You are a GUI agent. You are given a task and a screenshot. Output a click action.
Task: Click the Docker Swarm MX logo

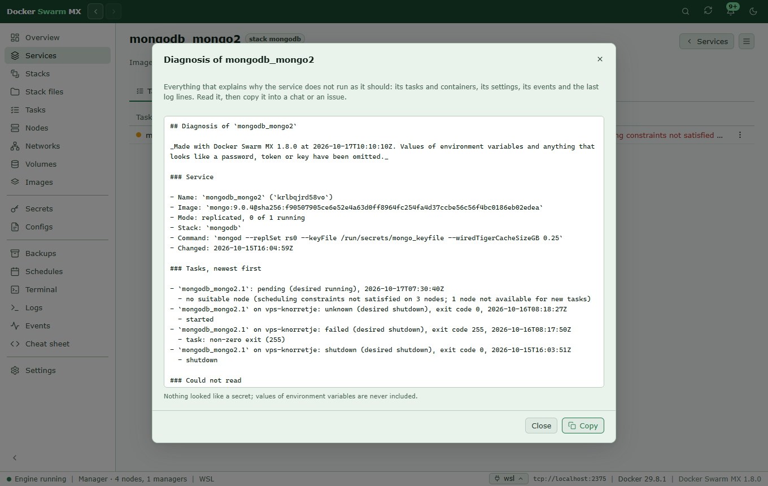44,11
